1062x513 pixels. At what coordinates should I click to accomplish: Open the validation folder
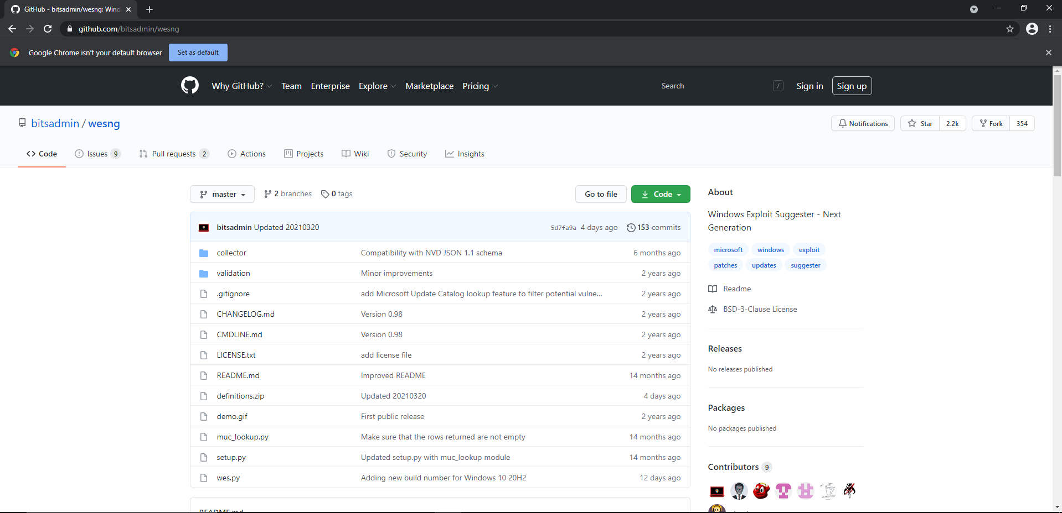233,273
